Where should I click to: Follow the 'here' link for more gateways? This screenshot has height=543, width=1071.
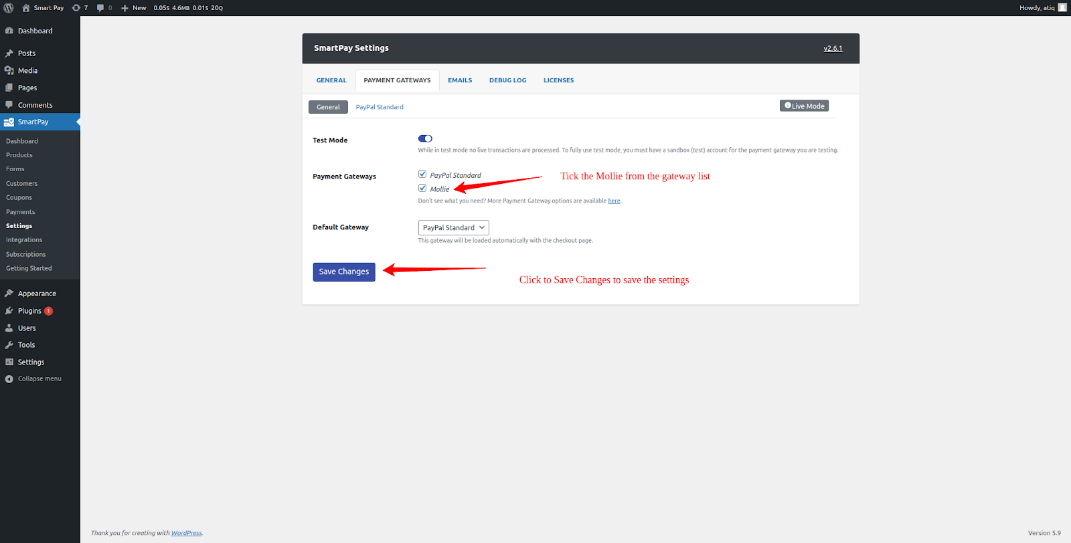coord(614,201)
